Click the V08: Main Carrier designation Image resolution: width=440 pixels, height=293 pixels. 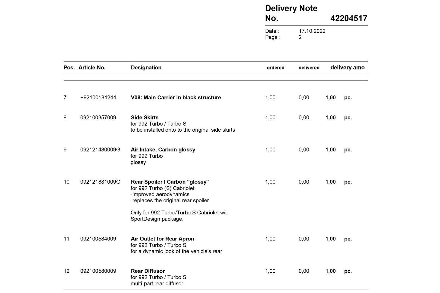tap(176, 98)
